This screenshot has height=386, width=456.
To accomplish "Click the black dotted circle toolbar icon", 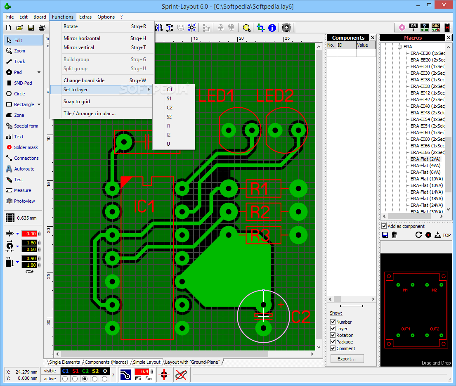I will pos(286,28).
